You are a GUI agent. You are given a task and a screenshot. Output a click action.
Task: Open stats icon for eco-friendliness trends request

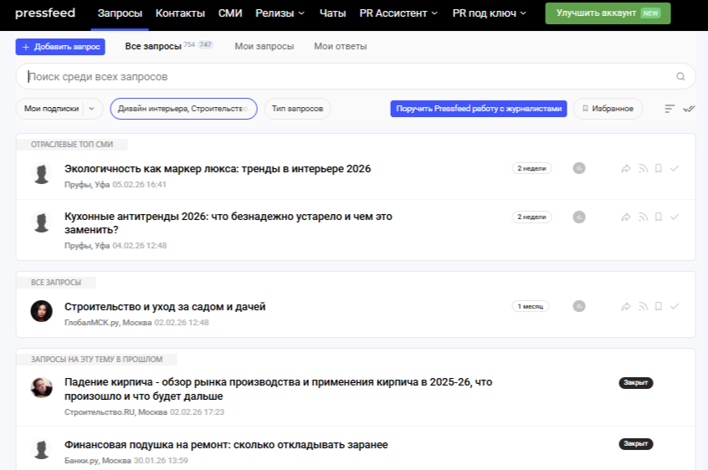578,169
